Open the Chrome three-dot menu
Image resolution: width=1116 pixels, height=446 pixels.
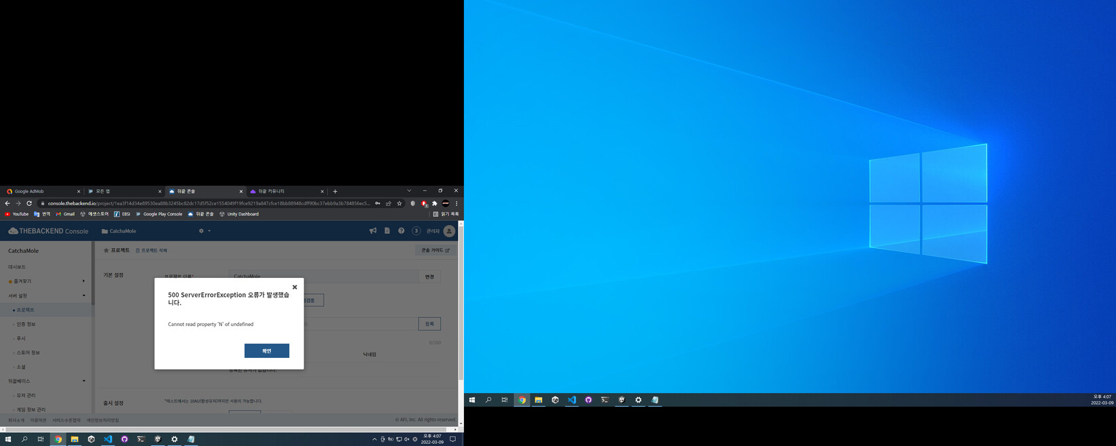[456, 203]
